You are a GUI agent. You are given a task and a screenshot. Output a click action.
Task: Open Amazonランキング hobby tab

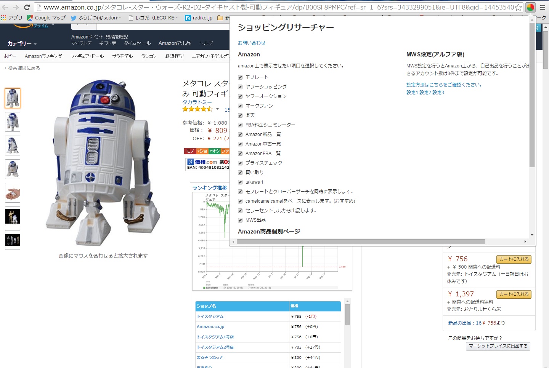[x=43, y=56]
